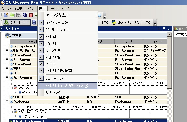187x122 pixels.
Task: Toggle the 統計情報 pane check item
Action: pyautogui.click(x=41, y=57)
